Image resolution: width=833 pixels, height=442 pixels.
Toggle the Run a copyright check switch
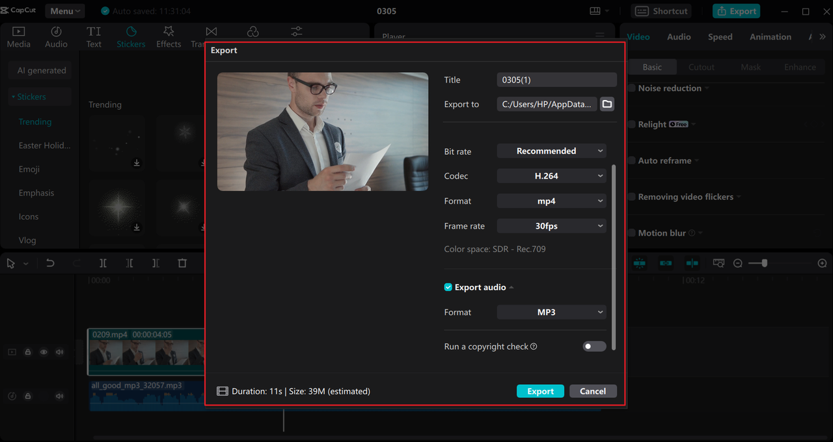point(594,346)
